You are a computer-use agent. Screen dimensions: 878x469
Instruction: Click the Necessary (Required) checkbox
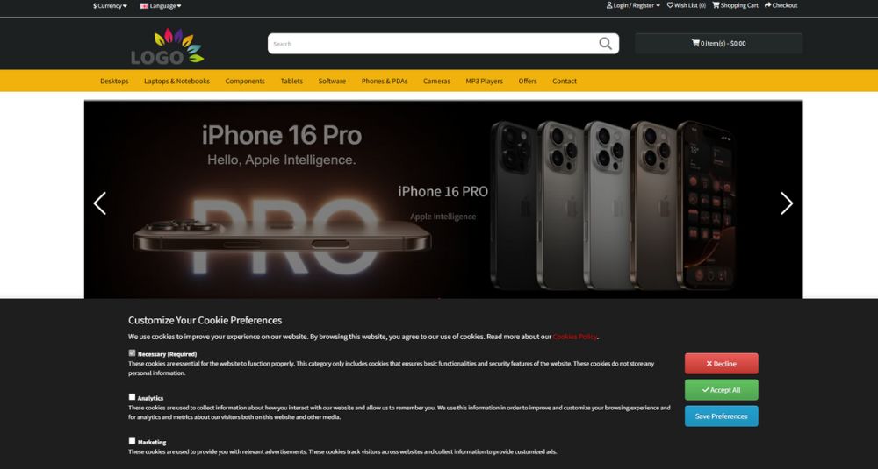(x=133, y=352)
